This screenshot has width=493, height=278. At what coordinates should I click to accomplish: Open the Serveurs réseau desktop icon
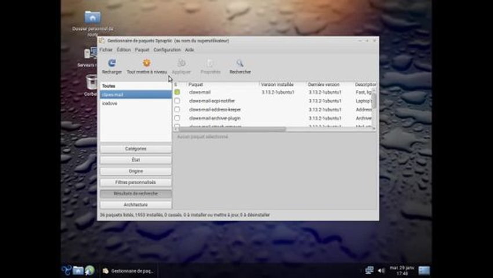pos(90,53)
